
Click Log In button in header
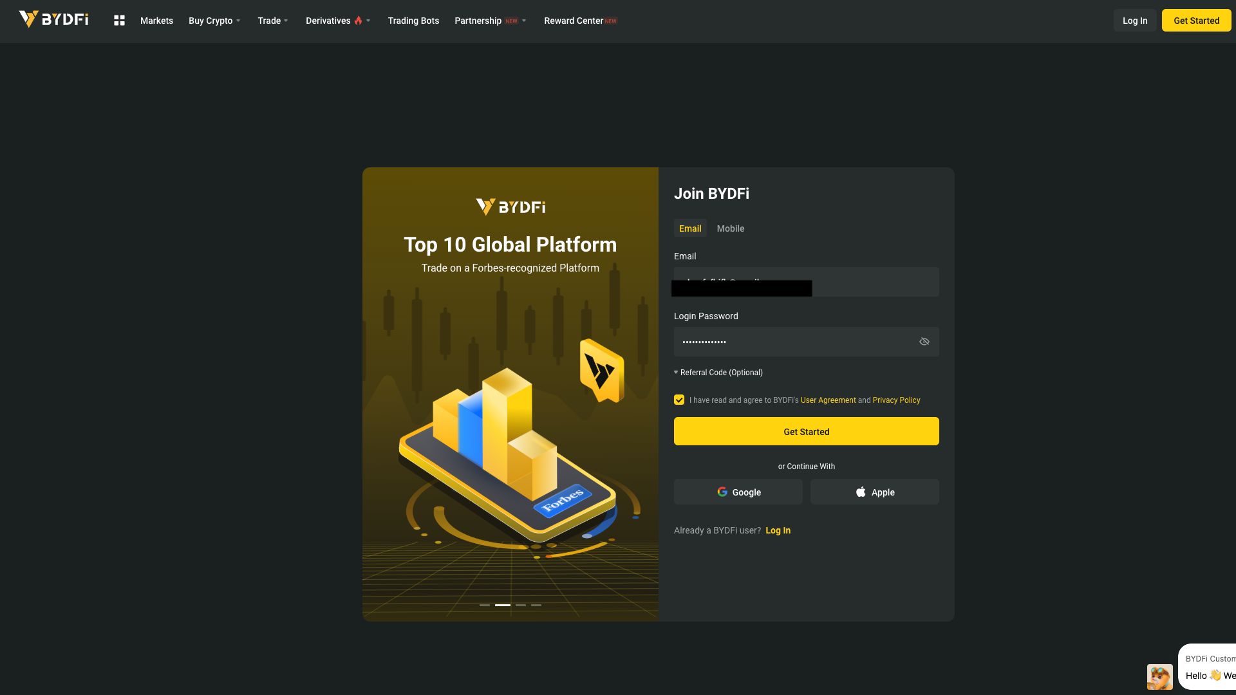pyautogui.click(x=1135, y=21)
